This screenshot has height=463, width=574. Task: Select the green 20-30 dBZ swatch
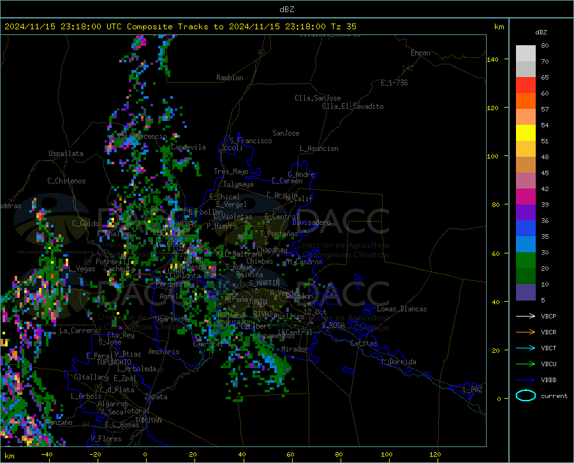point(526,260)
